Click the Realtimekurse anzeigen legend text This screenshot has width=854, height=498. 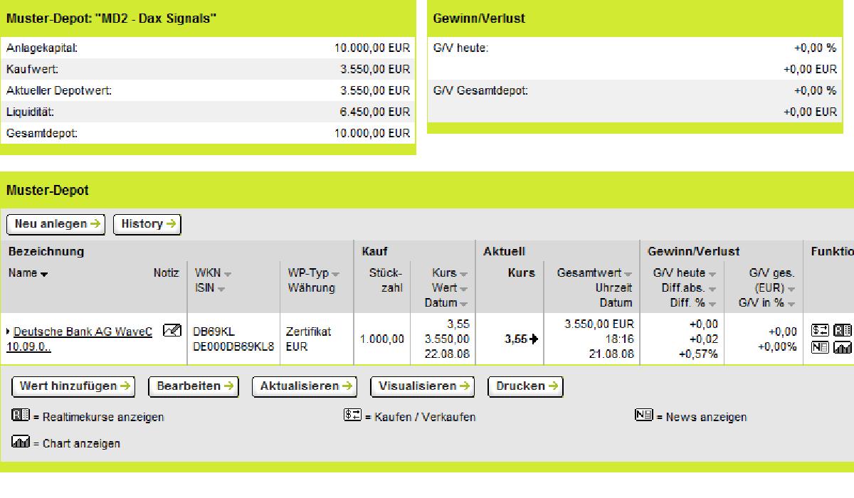102,417
